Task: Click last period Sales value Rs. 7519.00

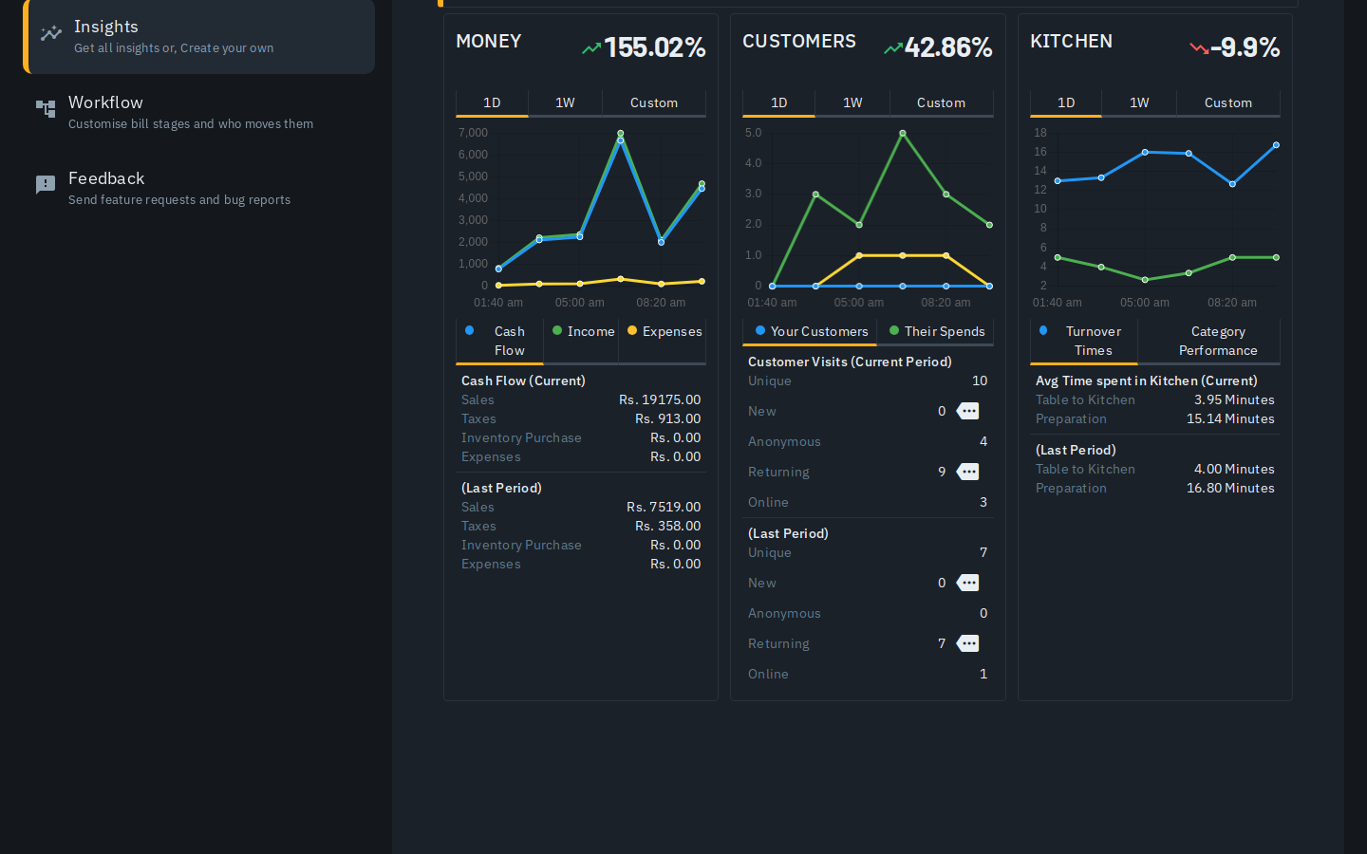Action: 664,507
